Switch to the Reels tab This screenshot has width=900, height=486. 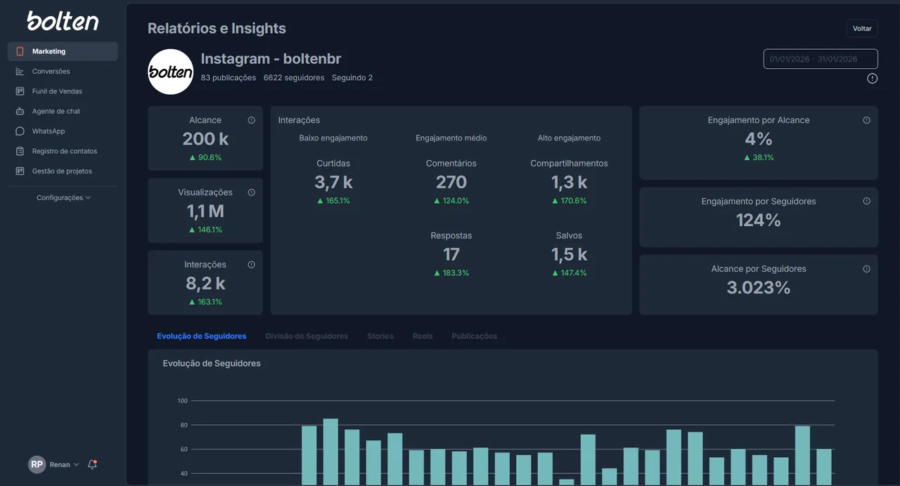(423, 336)
